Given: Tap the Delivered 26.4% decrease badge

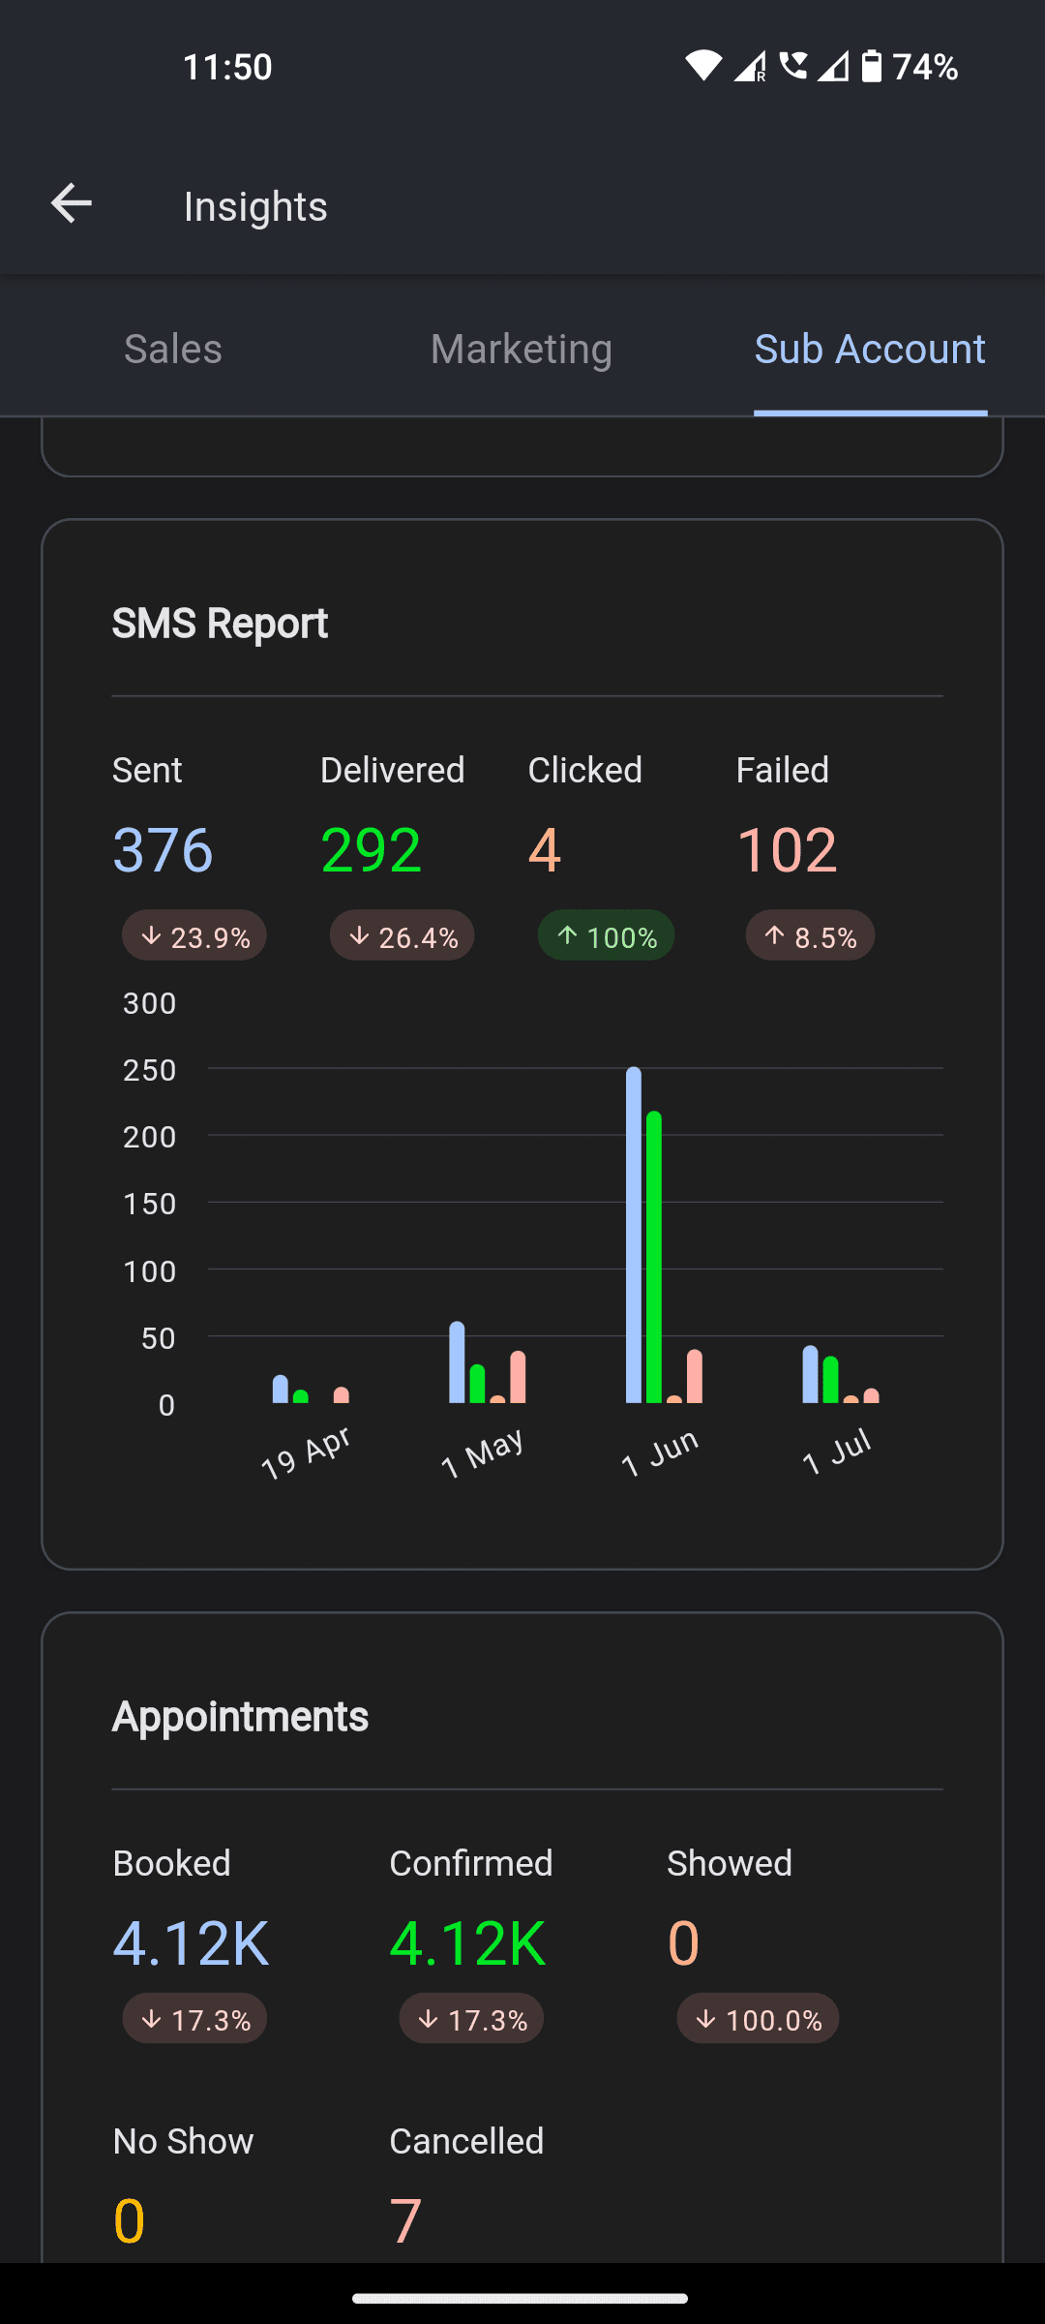Looking at the screenshot, I should (403, 935).
